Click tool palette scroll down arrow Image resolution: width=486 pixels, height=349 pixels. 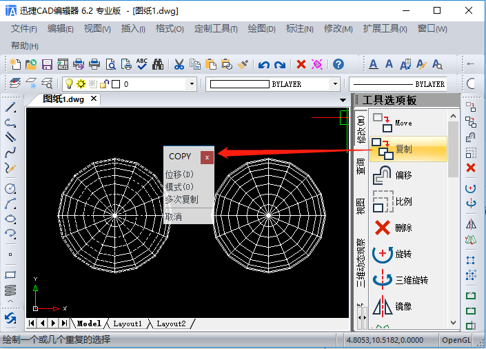[453, 323]
